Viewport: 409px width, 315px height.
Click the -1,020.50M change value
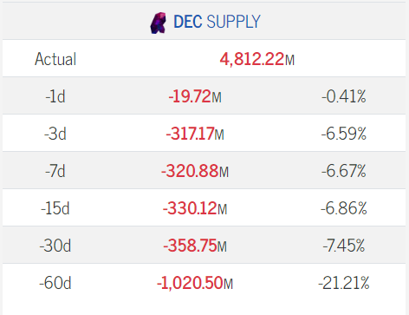pyautogui.click(x=195, y=283)
